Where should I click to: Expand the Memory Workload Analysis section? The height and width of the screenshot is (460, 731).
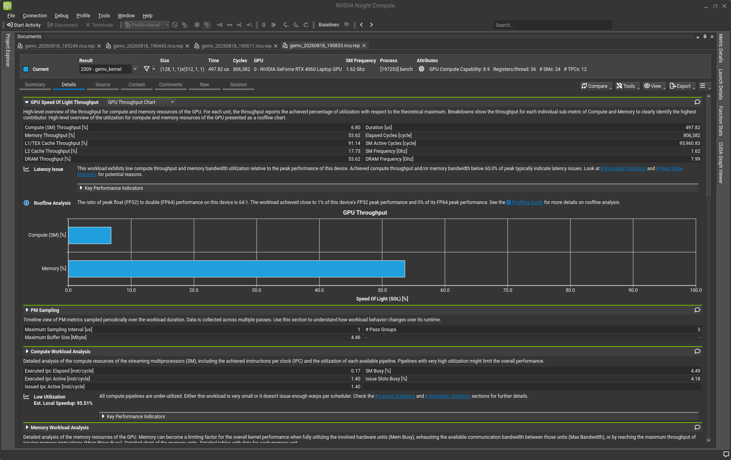[27, 427]
